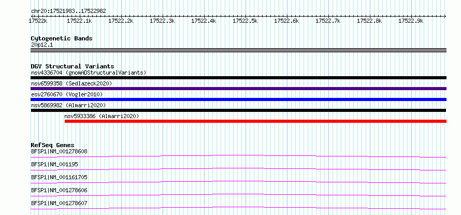This screenshot has height=215, width=461.
Task: Click the 17522.3k ruler tick label
Action: click(162, 21)
